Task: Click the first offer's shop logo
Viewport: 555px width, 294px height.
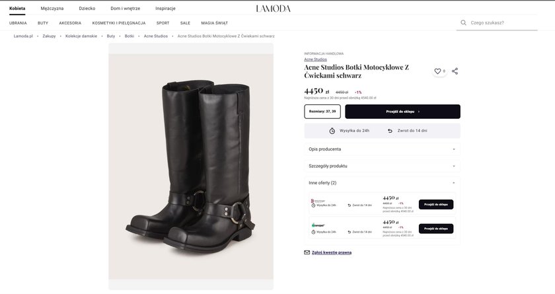Action: point(318,200)
